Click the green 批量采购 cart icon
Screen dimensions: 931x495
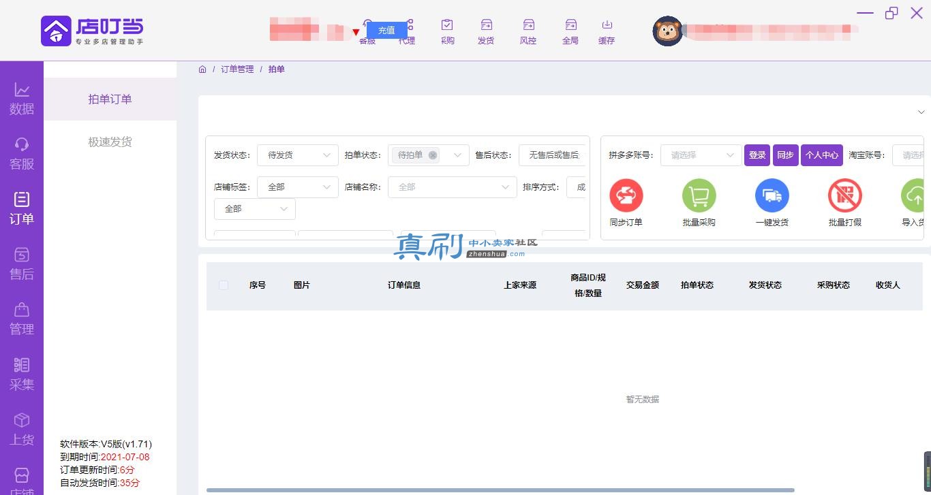click(699, 195)
